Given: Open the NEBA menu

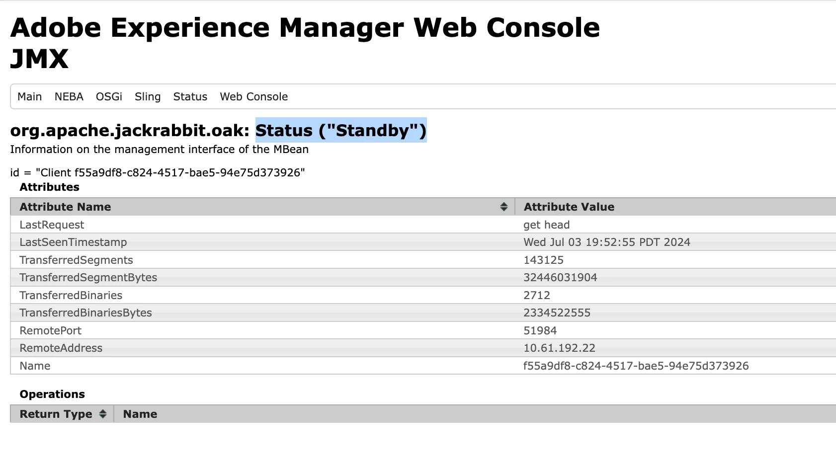Looking at the screenshot, I should pyautogui.click(x=69, y=96).
